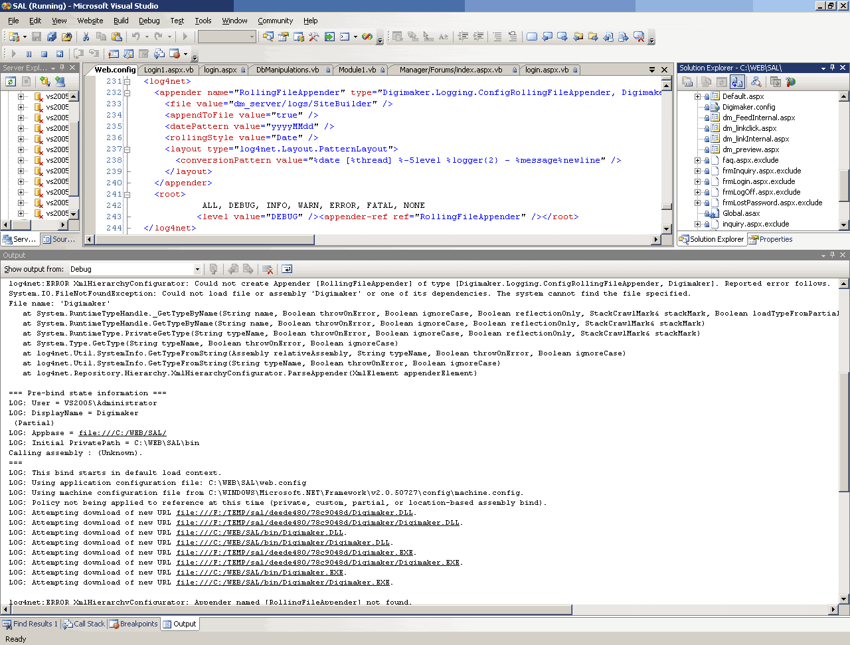The width and height of the screenshot is (850, 645).
Task: Switch to the Properties panel tab
Action: tap(770, 239)
